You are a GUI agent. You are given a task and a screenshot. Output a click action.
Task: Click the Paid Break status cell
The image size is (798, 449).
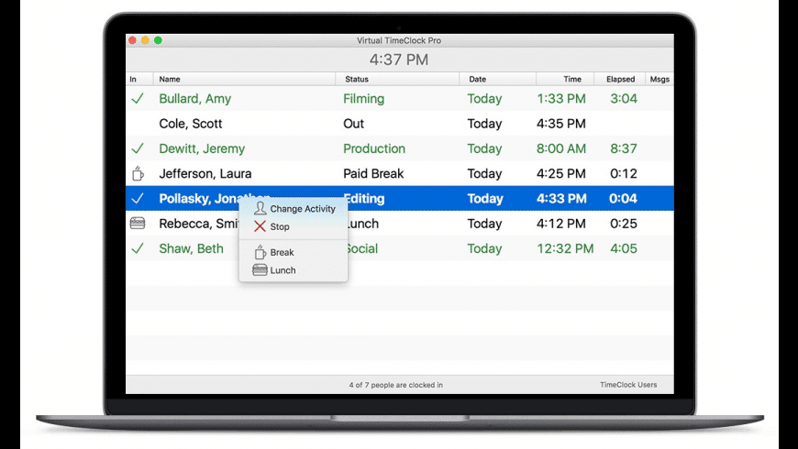click(x=373, y=173)
